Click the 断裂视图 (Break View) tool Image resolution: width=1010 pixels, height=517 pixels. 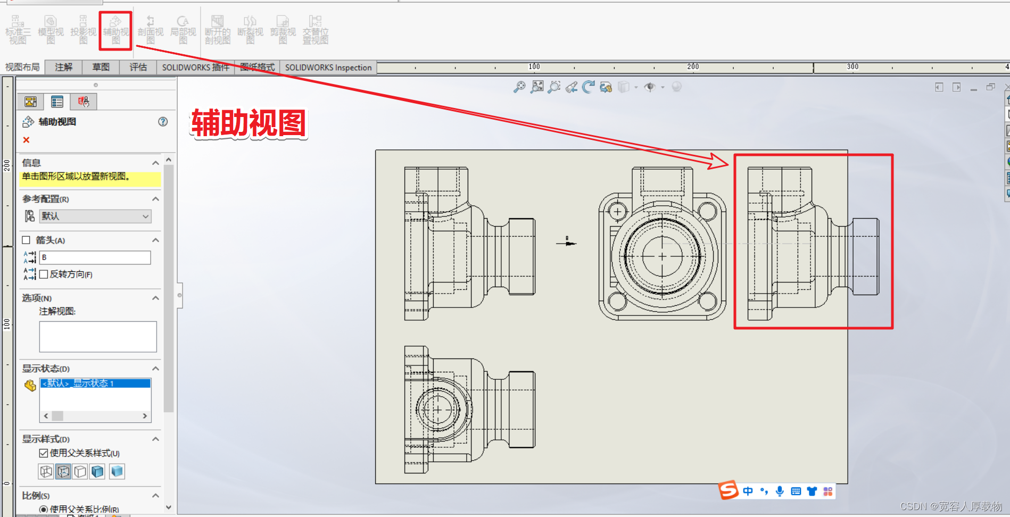click(250, 30)
